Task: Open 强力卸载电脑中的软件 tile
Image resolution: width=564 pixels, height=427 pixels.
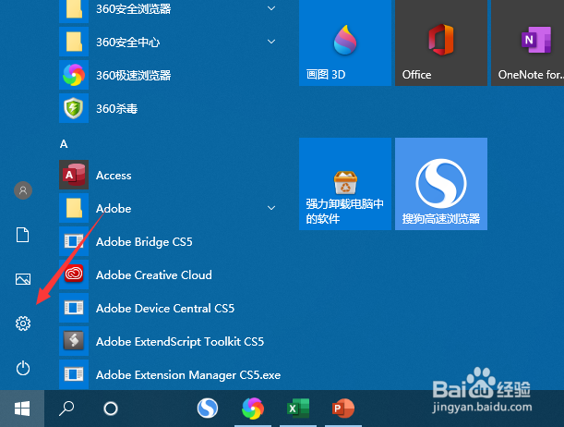Action: point(345,184)
